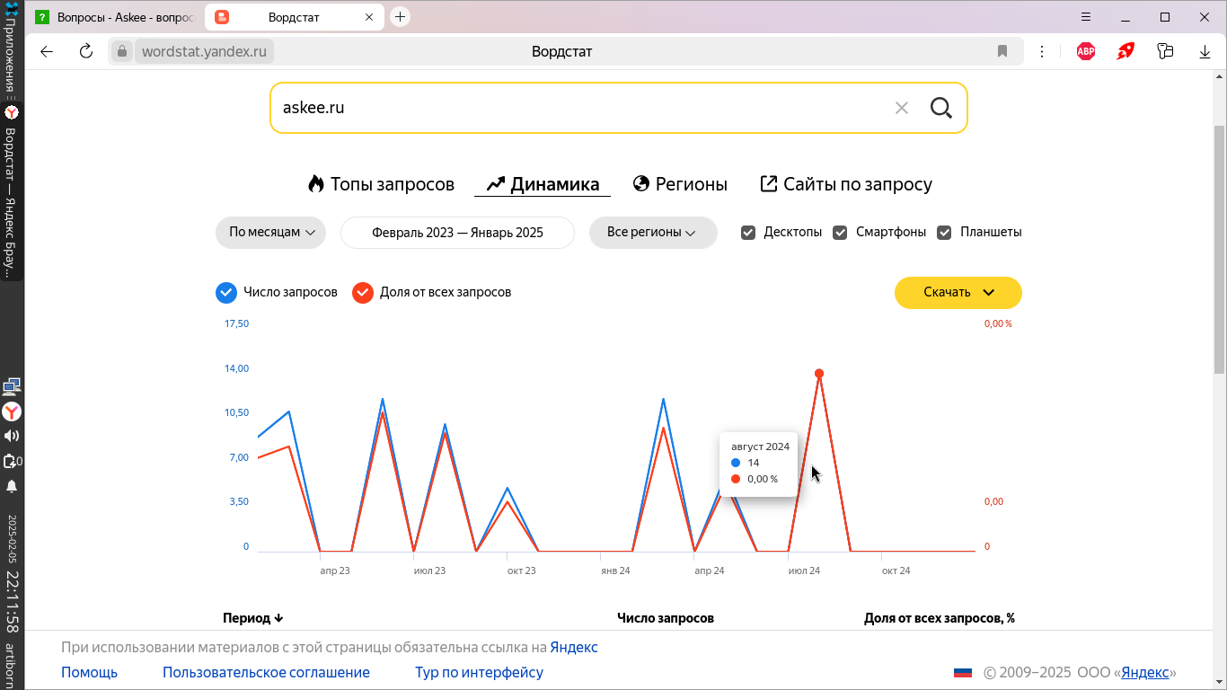Switch to Топы запросов tab

click(381, 184)
